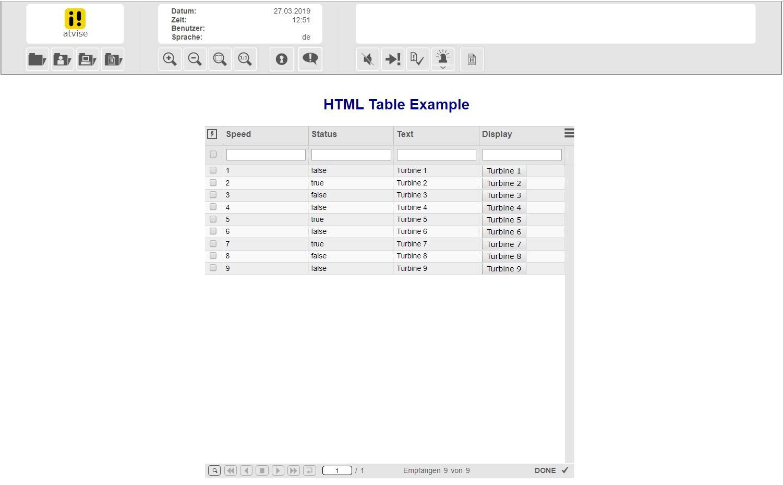
Task: Click the Turbine 4 display button
Action: [x=504, y=208]
